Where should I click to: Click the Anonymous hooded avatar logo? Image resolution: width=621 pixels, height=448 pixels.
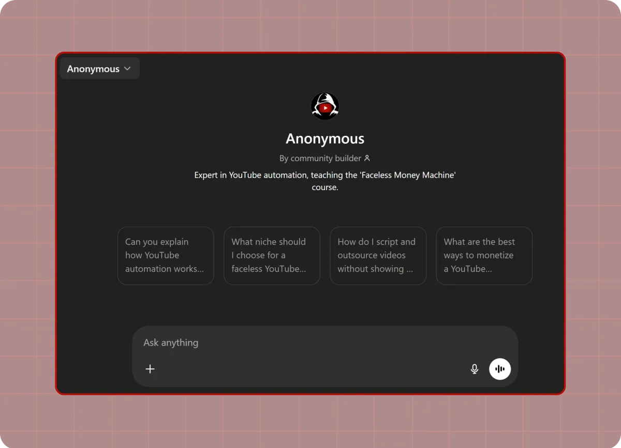(325, 106)
